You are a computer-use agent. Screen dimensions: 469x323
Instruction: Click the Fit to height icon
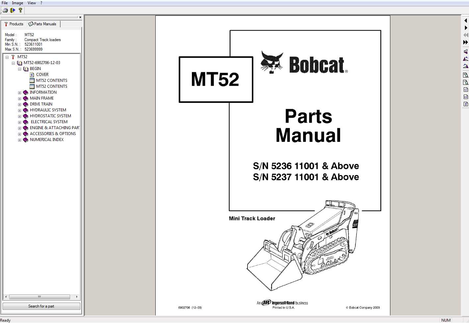pyautogui.click(x=465, y=104)
